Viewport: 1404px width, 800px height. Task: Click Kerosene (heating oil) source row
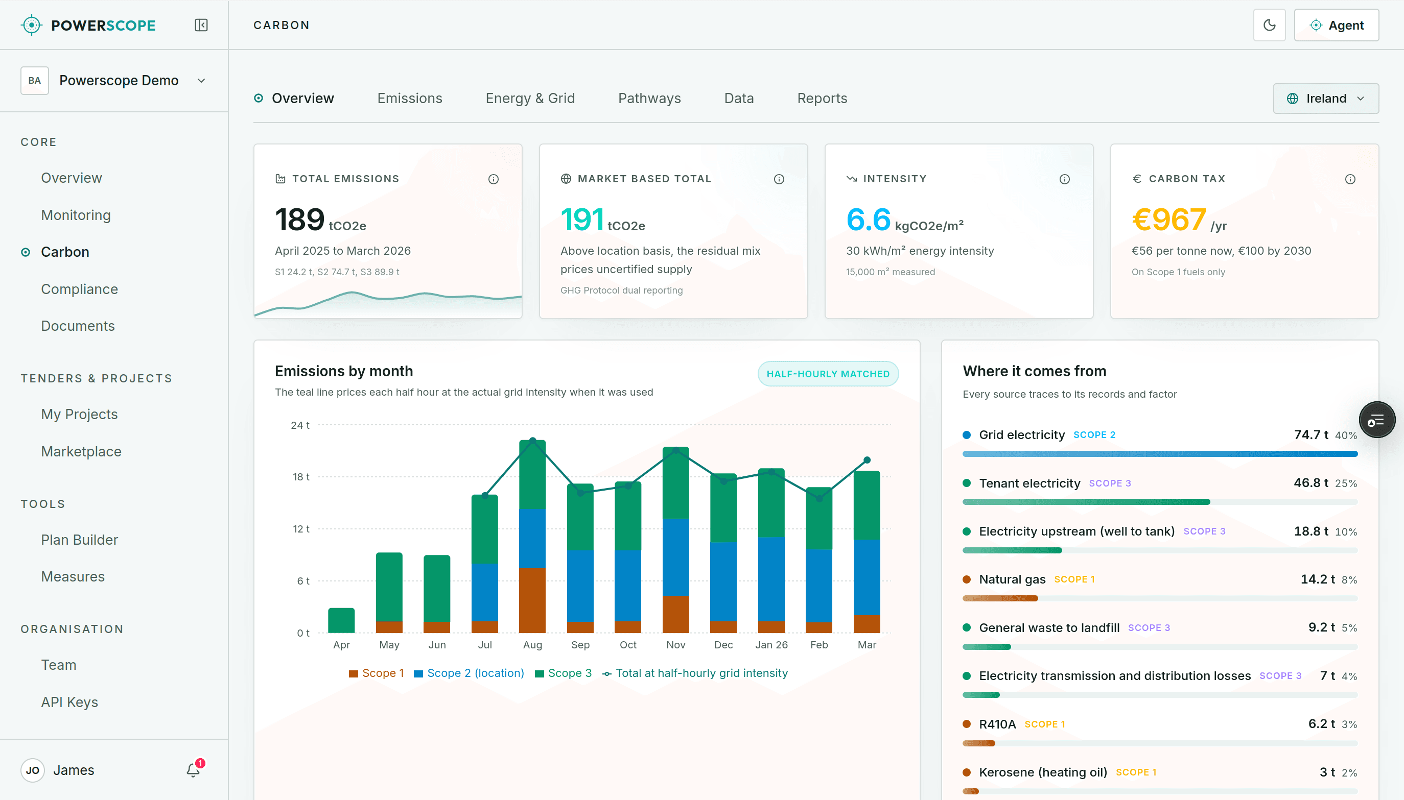(1160, 780)
